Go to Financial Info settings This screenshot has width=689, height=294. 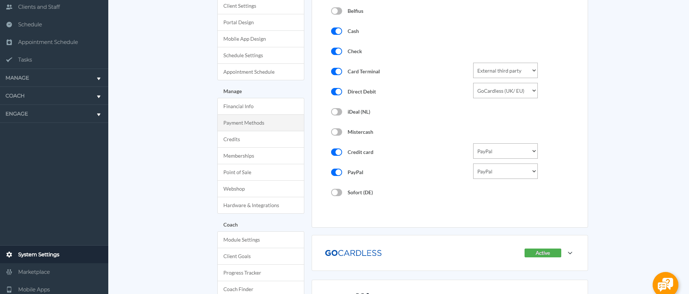[x=238, y=106]
